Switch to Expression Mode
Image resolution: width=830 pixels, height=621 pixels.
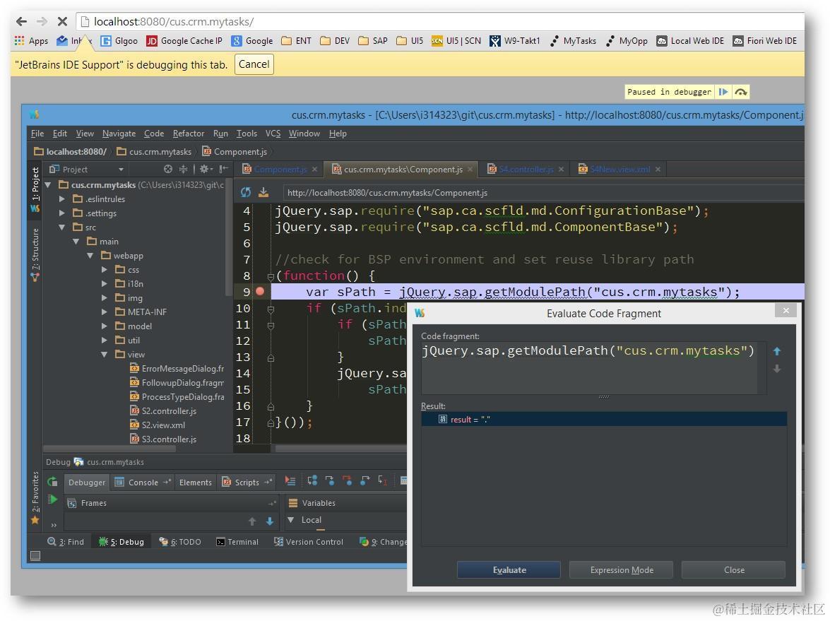[622, 569]
